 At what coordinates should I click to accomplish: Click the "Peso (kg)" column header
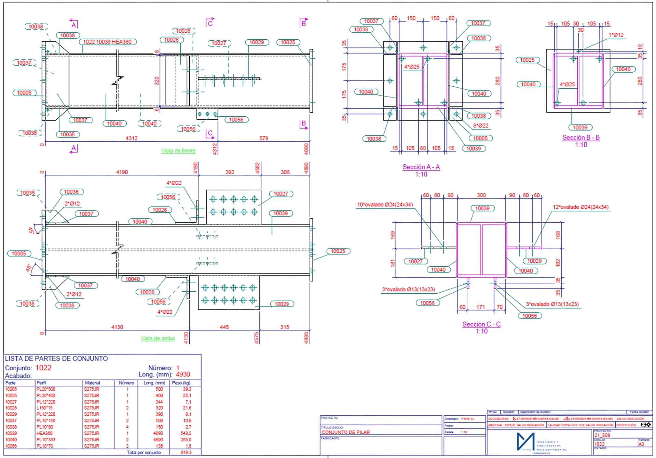(181, 383)
